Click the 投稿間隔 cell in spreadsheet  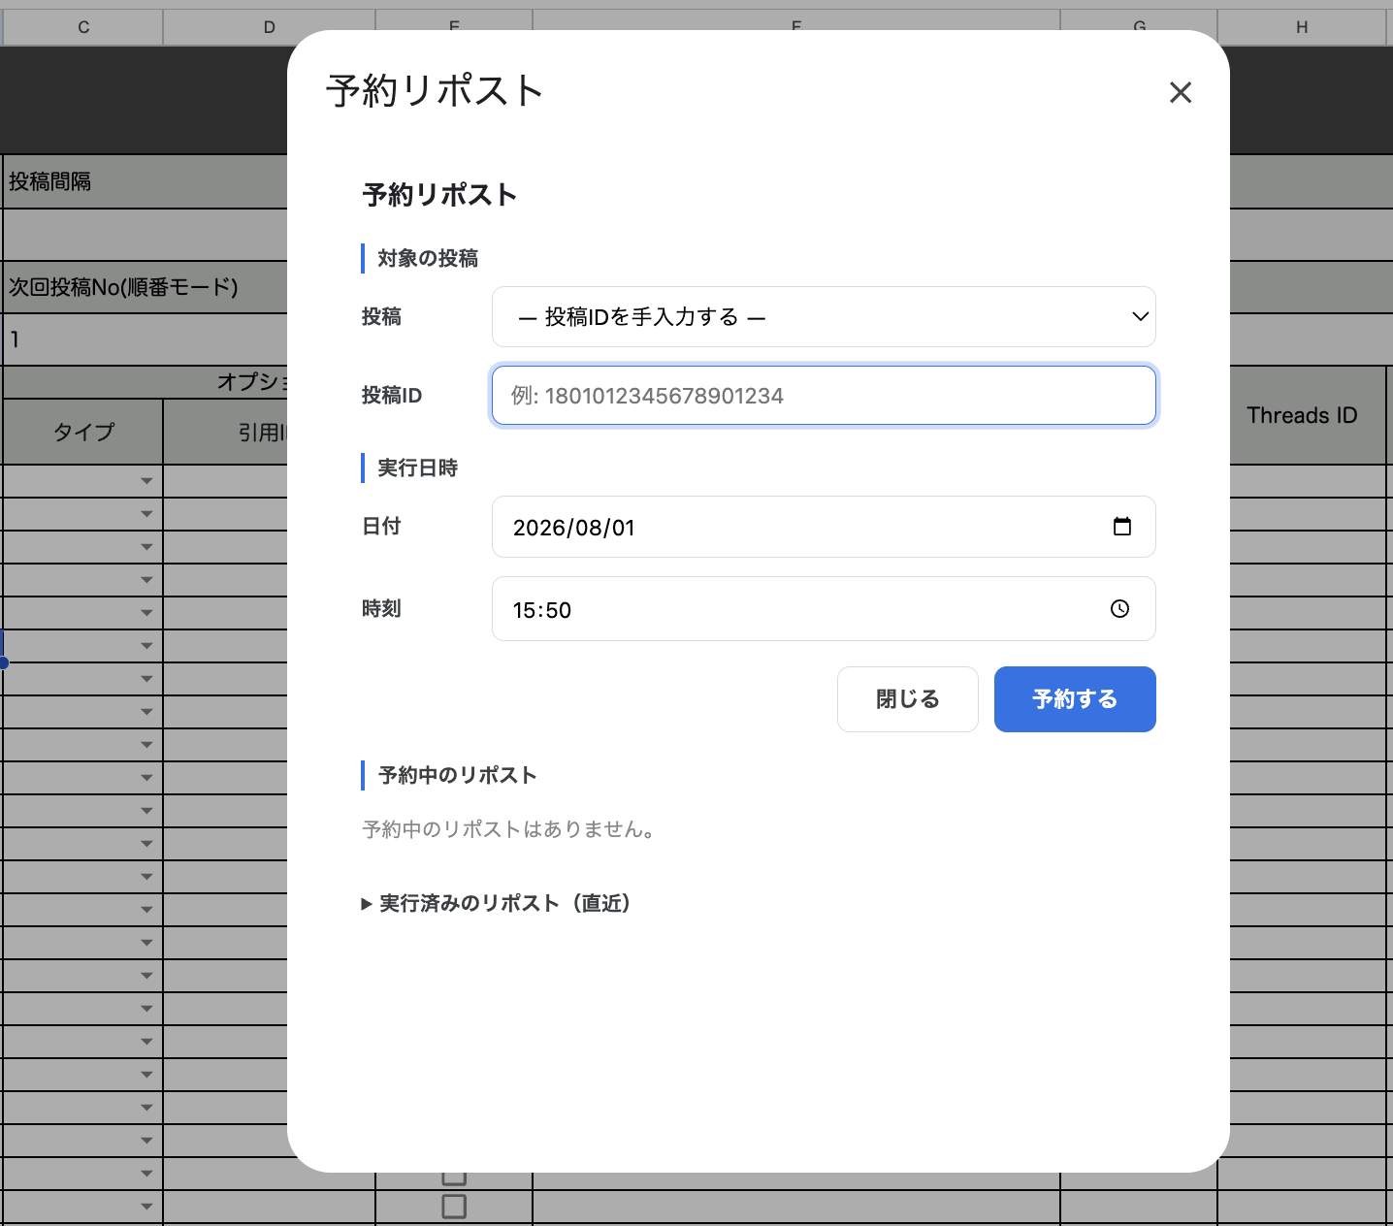pos(146,181)
